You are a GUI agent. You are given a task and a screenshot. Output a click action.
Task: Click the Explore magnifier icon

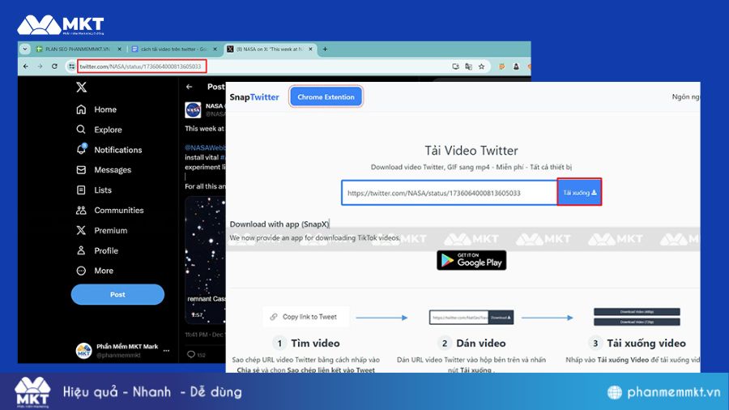pyautogui.click(x=81, y=129)
